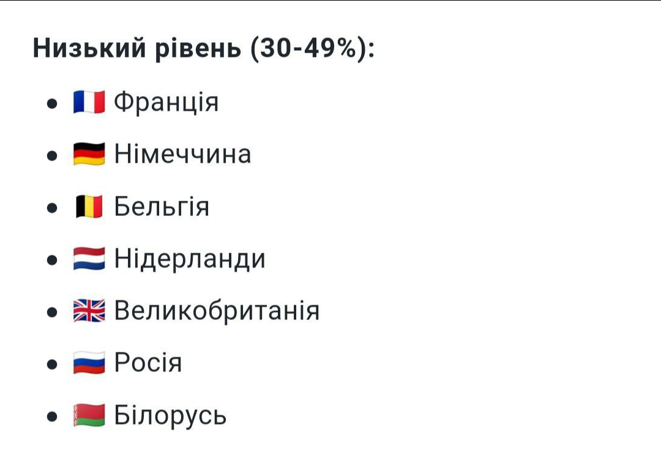Click the French flag emoji
The height and width of the screenshot is (465, 661).
[89, 102]
